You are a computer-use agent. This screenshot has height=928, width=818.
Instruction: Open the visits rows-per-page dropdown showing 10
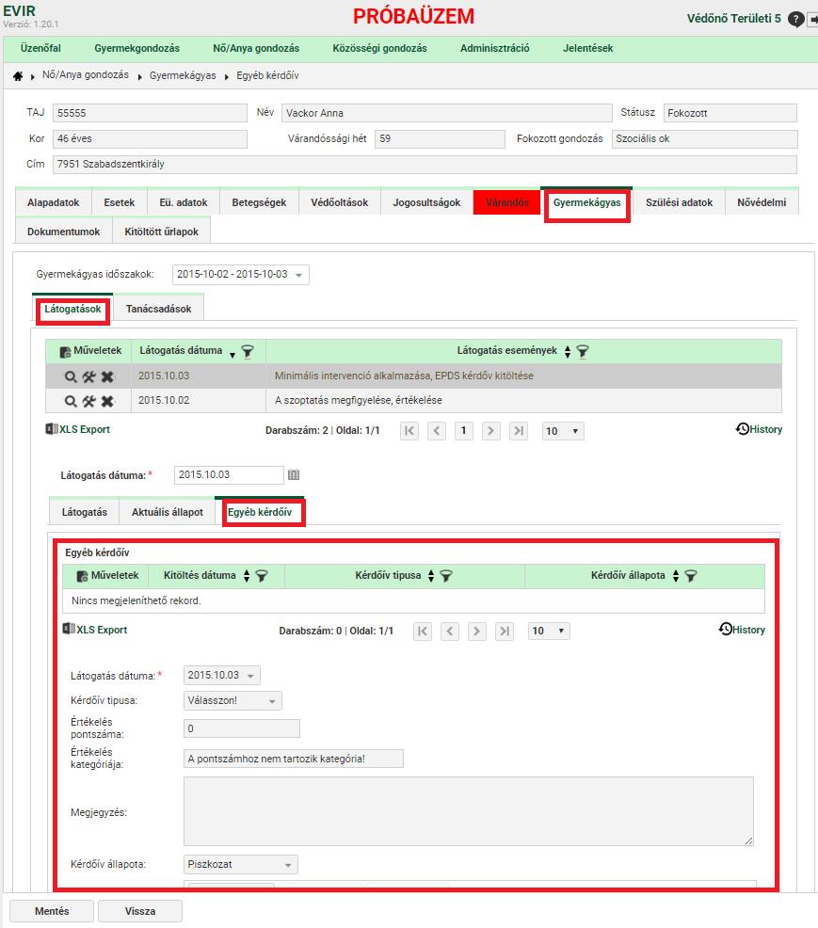click(563, 431)
